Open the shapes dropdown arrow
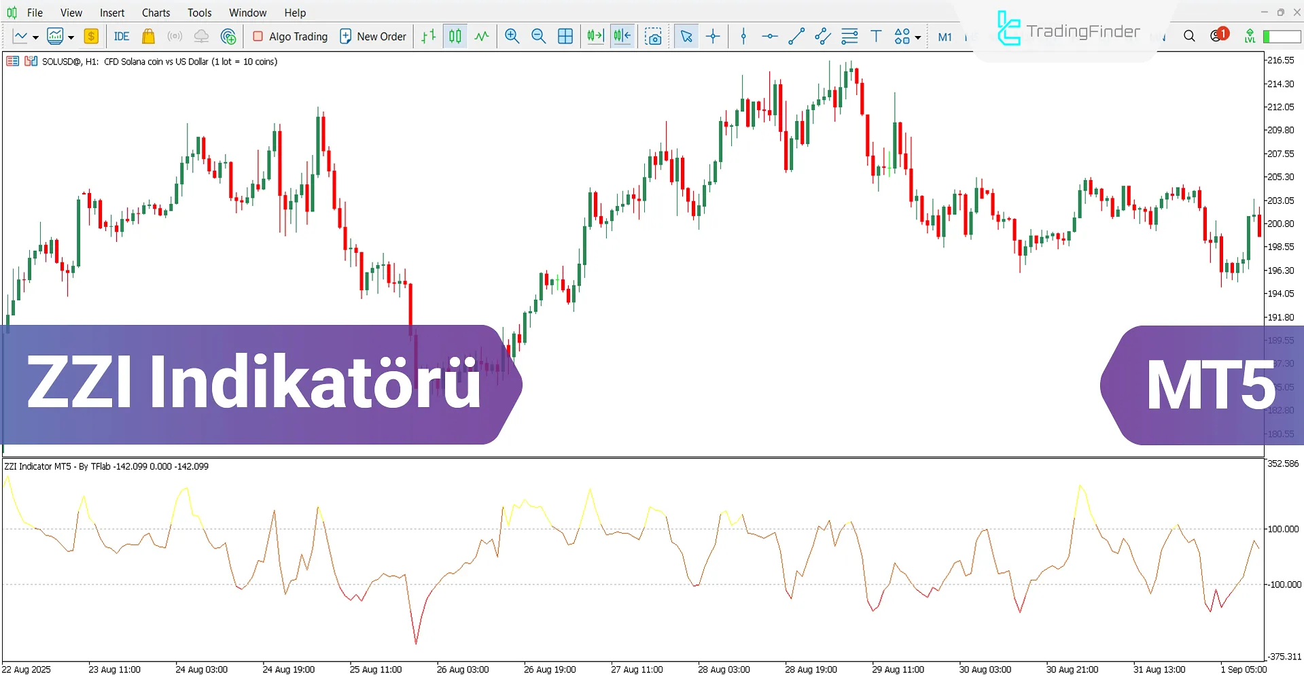1304x677 pixels. 917,36
